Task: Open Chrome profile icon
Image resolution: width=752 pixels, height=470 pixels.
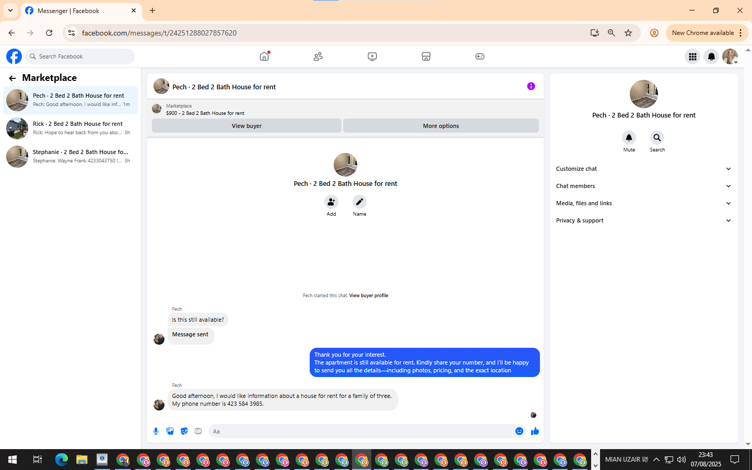Action: [x=654, y=33]
